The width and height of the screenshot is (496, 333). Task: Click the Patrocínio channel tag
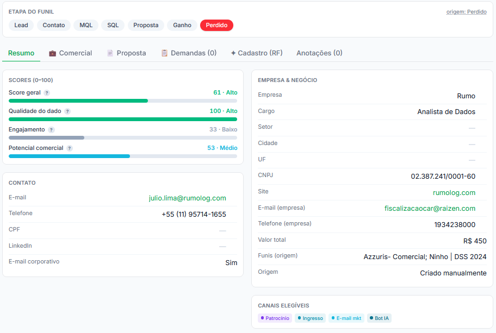(x=275, y=318)
